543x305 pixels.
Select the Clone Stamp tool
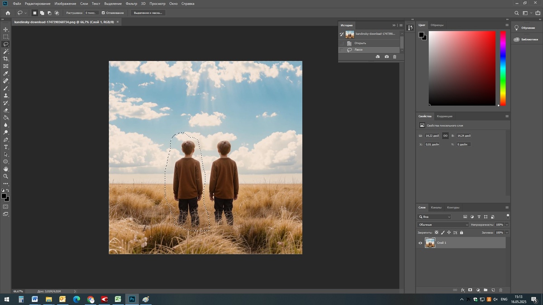tap(6, 96)
